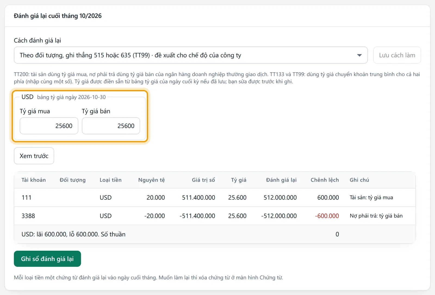Click the red -600.000 difference value
The width and height of the screenshot is (435, 295).
(x=327, y=216)
